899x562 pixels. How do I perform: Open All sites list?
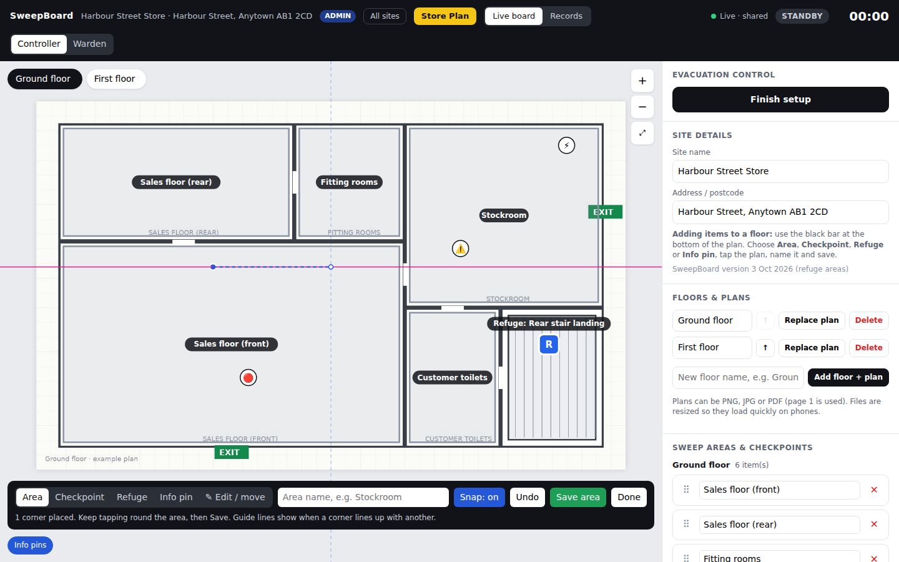385,16
